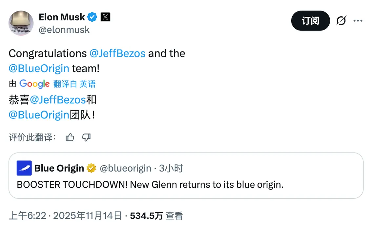Viewport: 369px width, 227px height.
Task: Click the Google logo in translation bar
Action: point(34,84)
